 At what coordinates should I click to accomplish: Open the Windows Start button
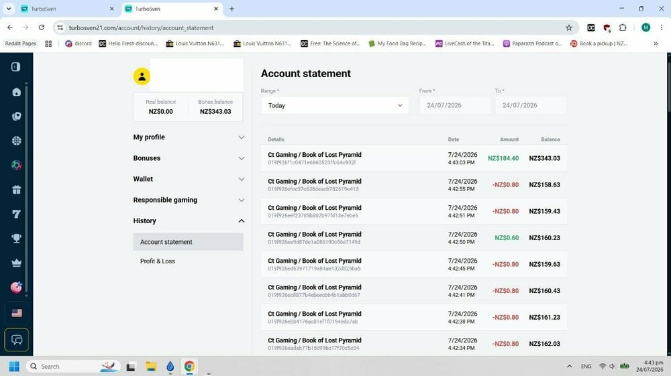(x=14, y=367)
